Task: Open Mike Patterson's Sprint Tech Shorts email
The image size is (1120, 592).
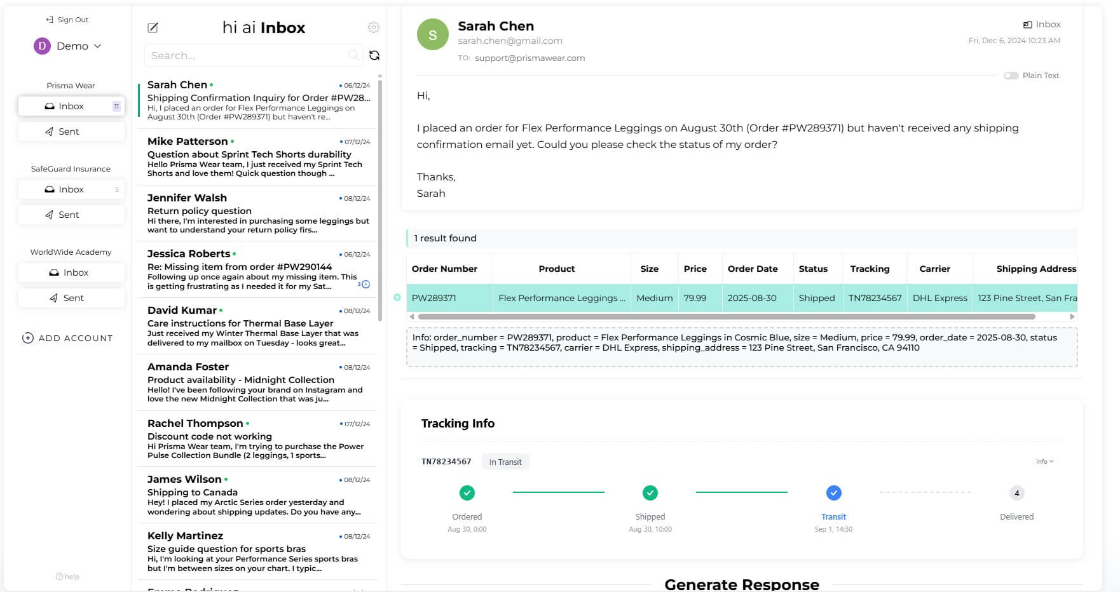Action: click(x=257, y=156)
